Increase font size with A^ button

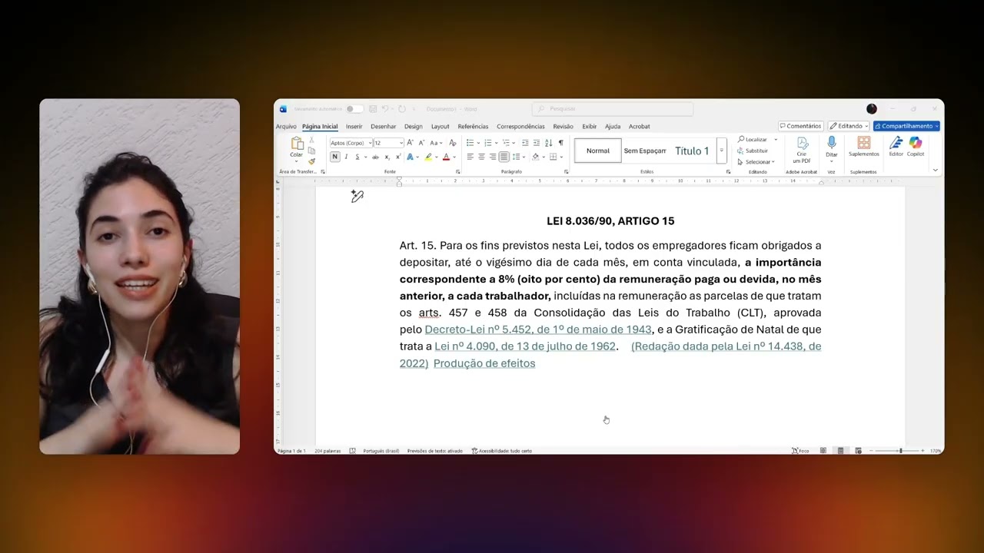coord(410,143)
